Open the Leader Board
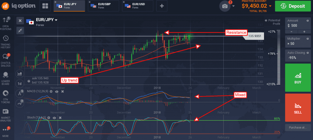 click(6, 79)
